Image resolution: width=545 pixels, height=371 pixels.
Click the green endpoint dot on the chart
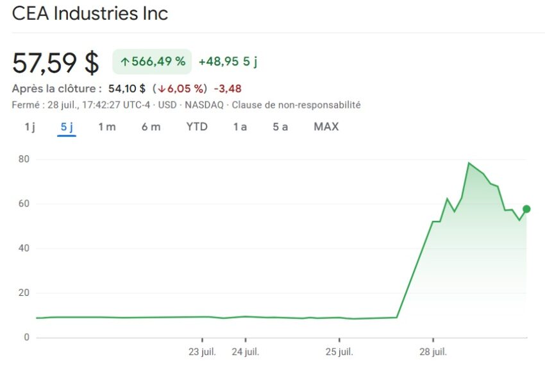(x=526, y=209)
